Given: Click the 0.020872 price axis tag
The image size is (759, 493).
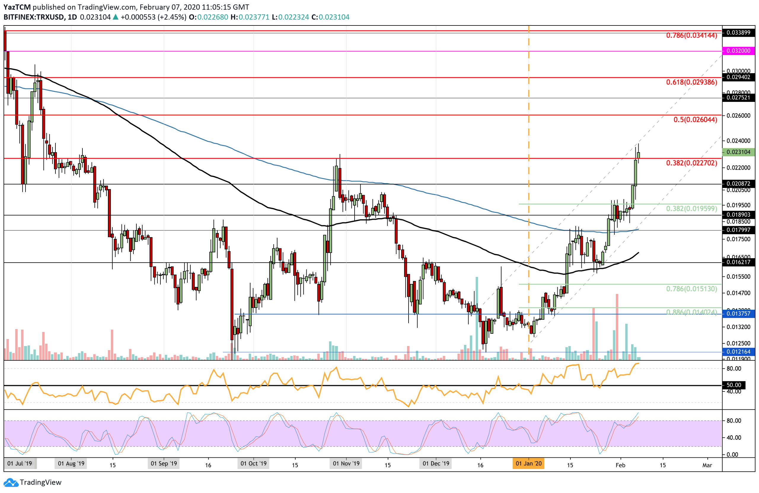Looking at the screenshot, I should (739, 184).
